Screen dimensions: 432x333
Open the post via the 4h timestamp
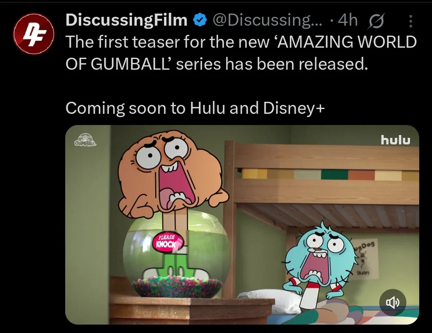348,20
